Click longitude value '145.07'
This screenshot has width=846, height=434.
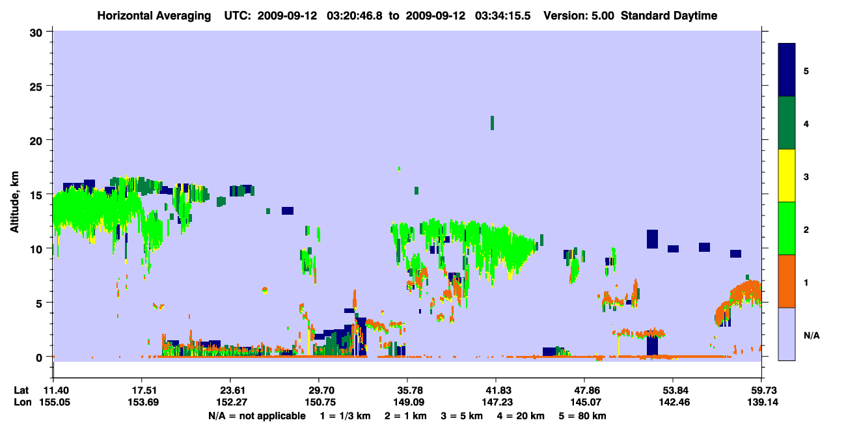[584, 401]
